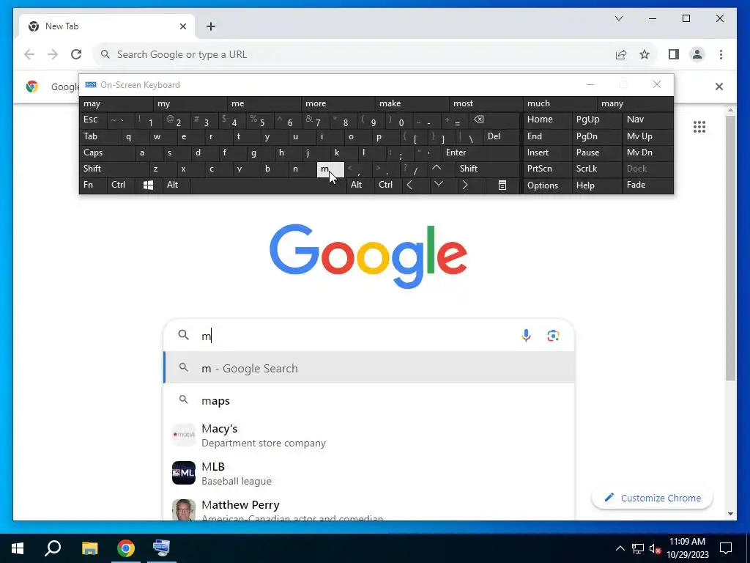
Task: Toggle Fn key on On-Screen Keyboard
Action: pyautogui.click(x=93, y=185)
